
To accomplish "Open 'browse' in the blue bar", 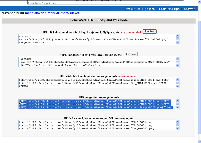I will [x=190, y=9].
